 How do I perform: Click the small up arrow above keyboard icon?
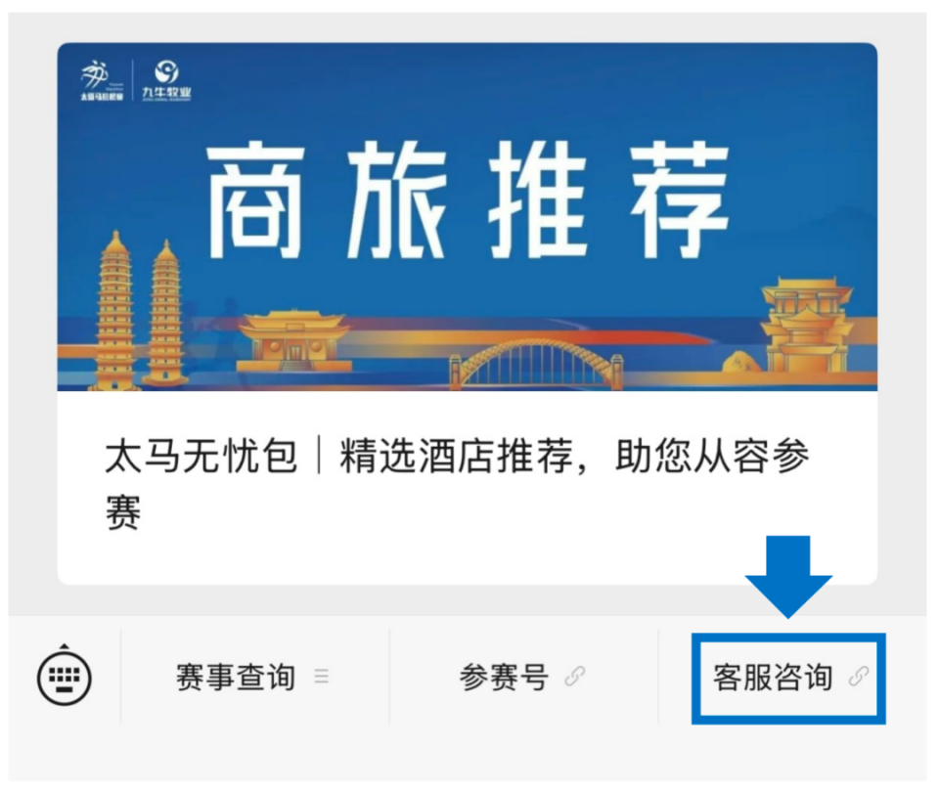65,646
